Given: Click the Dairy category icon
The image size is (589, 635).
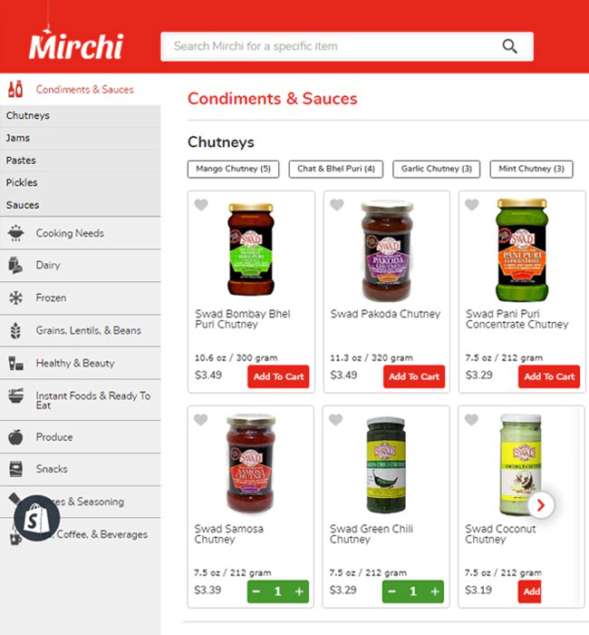Looking at the screenshot, I should 15,265.
